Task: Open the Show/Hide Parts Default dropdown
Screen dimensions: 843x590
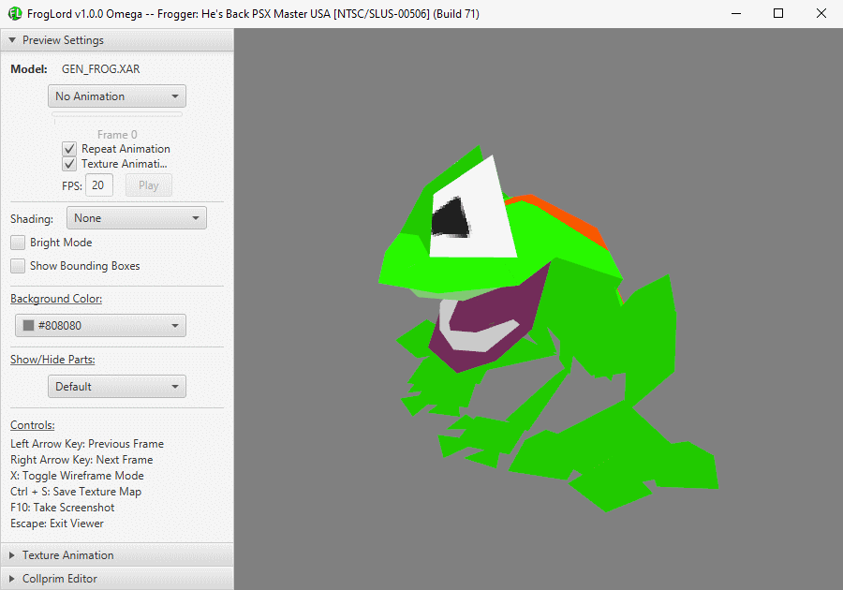Action: [117, 387]
